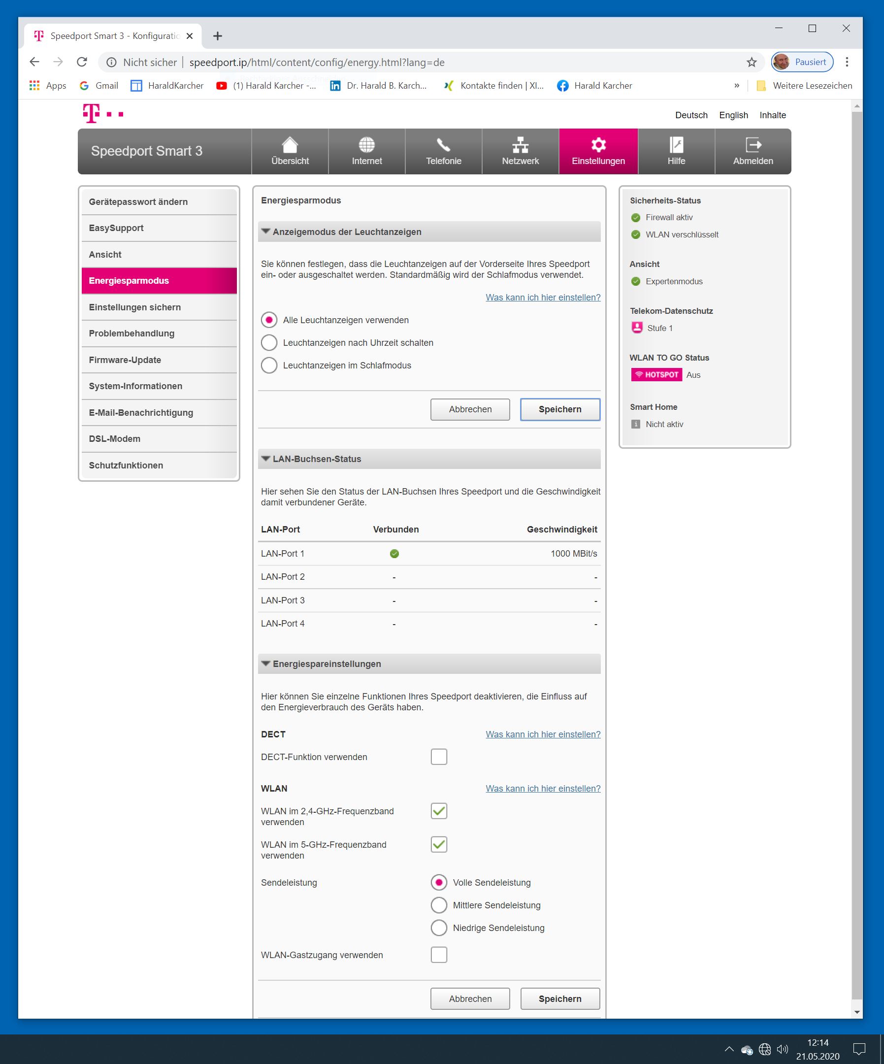Close the Speedport Smart 3 tab

pos(190,36)
